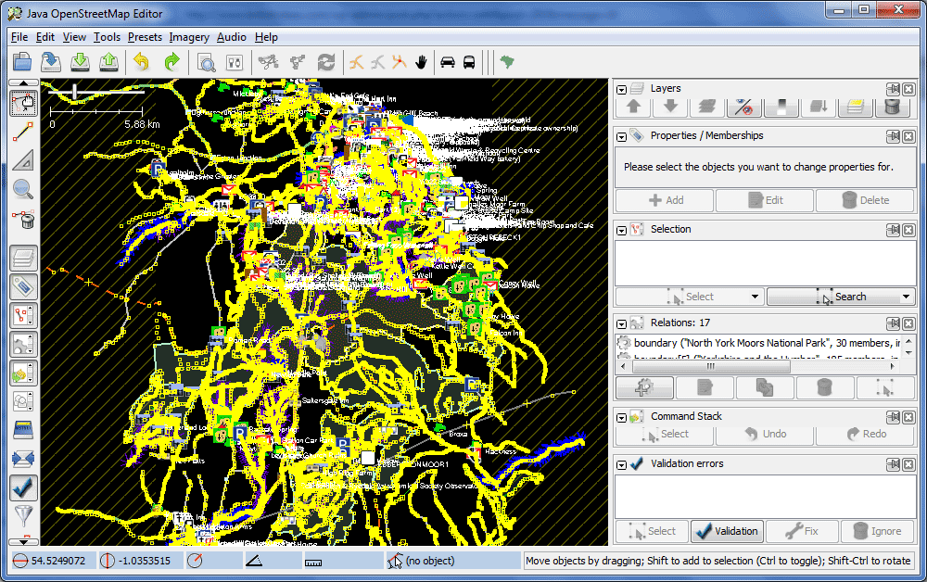Move layer down in Layers panel
The image size is (927, 582).
670,107
